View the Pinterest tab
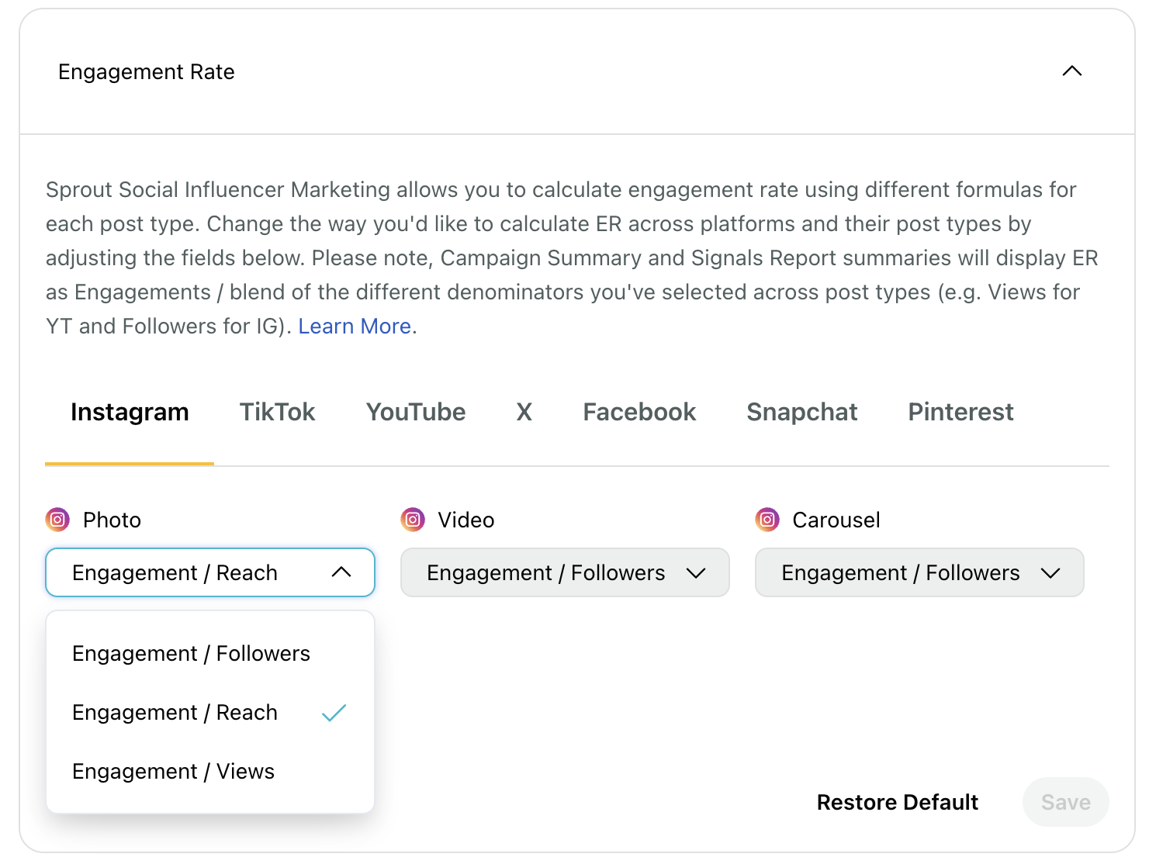 pos(960,412)
